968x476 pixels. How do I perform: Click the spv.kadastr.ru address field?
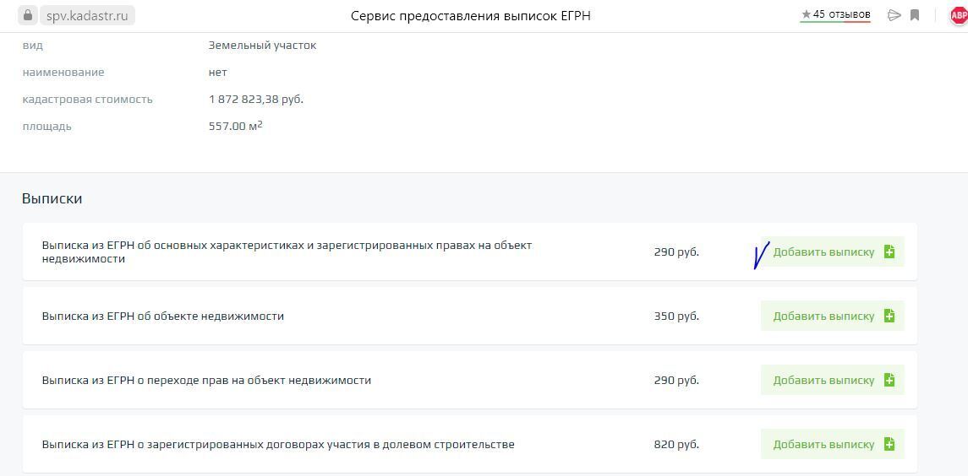pos(87,15)
